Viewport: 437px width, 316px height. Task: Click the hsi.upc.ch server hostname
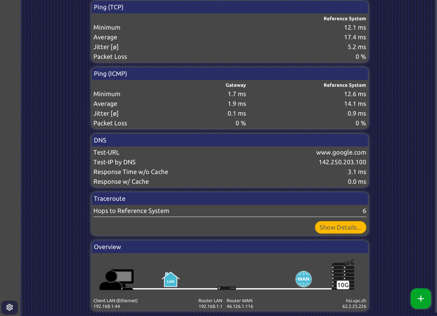coord(356,301)
